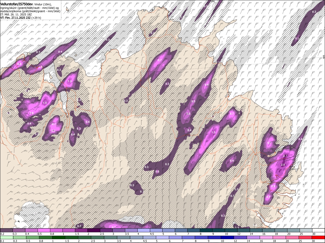Image resolution: width=325 pixels, height=243 pixels.
Task: Select the dark teal 8–9 legend swatch
Action: [206, 230]
